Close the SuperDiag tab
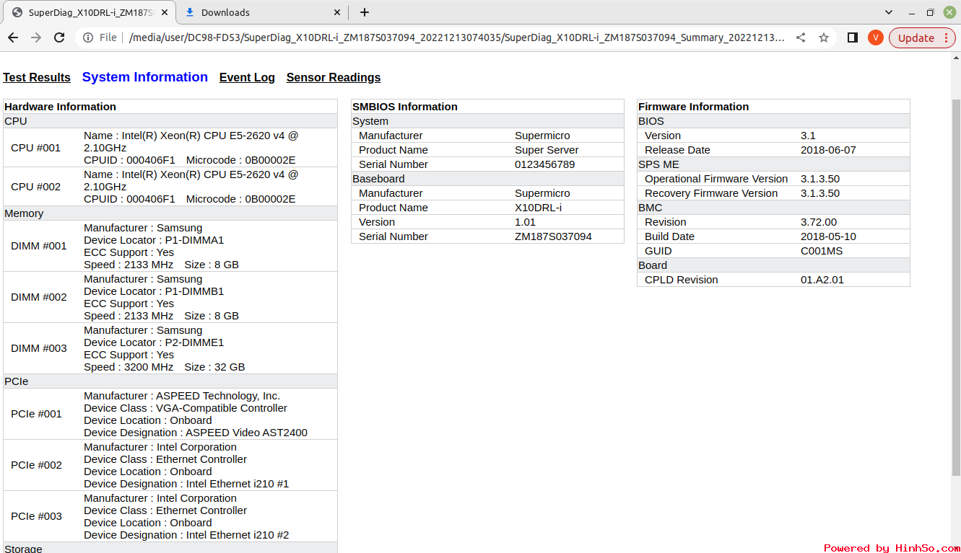The height and width of the screenshot is (553, 961). (166, 12)
